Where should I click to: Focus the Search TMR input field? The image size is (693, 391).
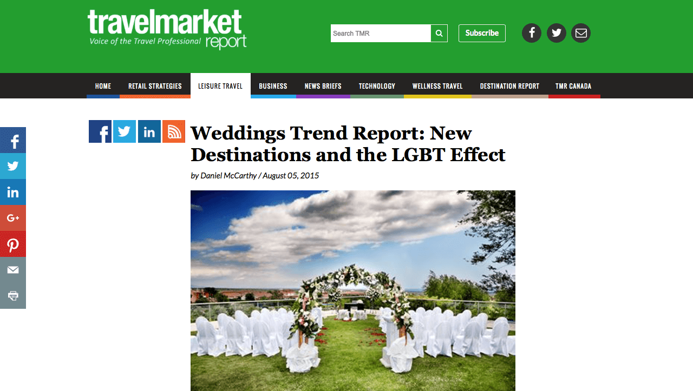tap(381, 33)
